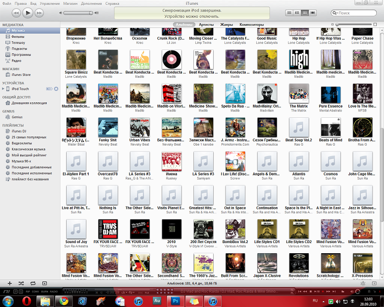The height and width of the screenshot is (307, 384).
Task: Play the current track
Action: point(28,13)
